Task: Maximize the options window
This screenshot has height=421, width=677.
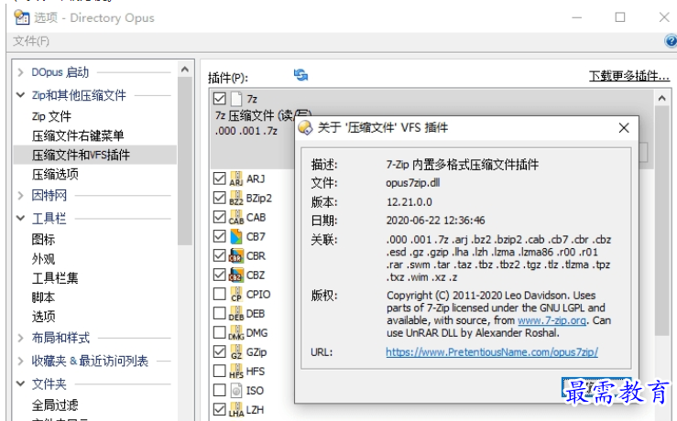Action: (x=620, y=17)
